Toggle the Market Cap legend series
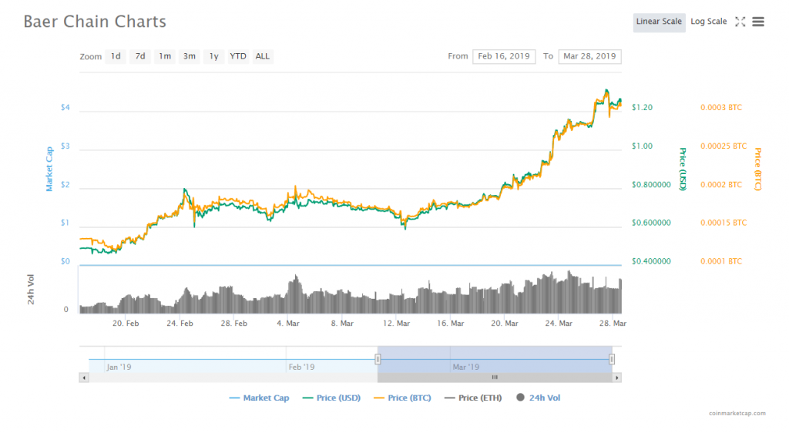Screen dimensions: 789x433 259,398
